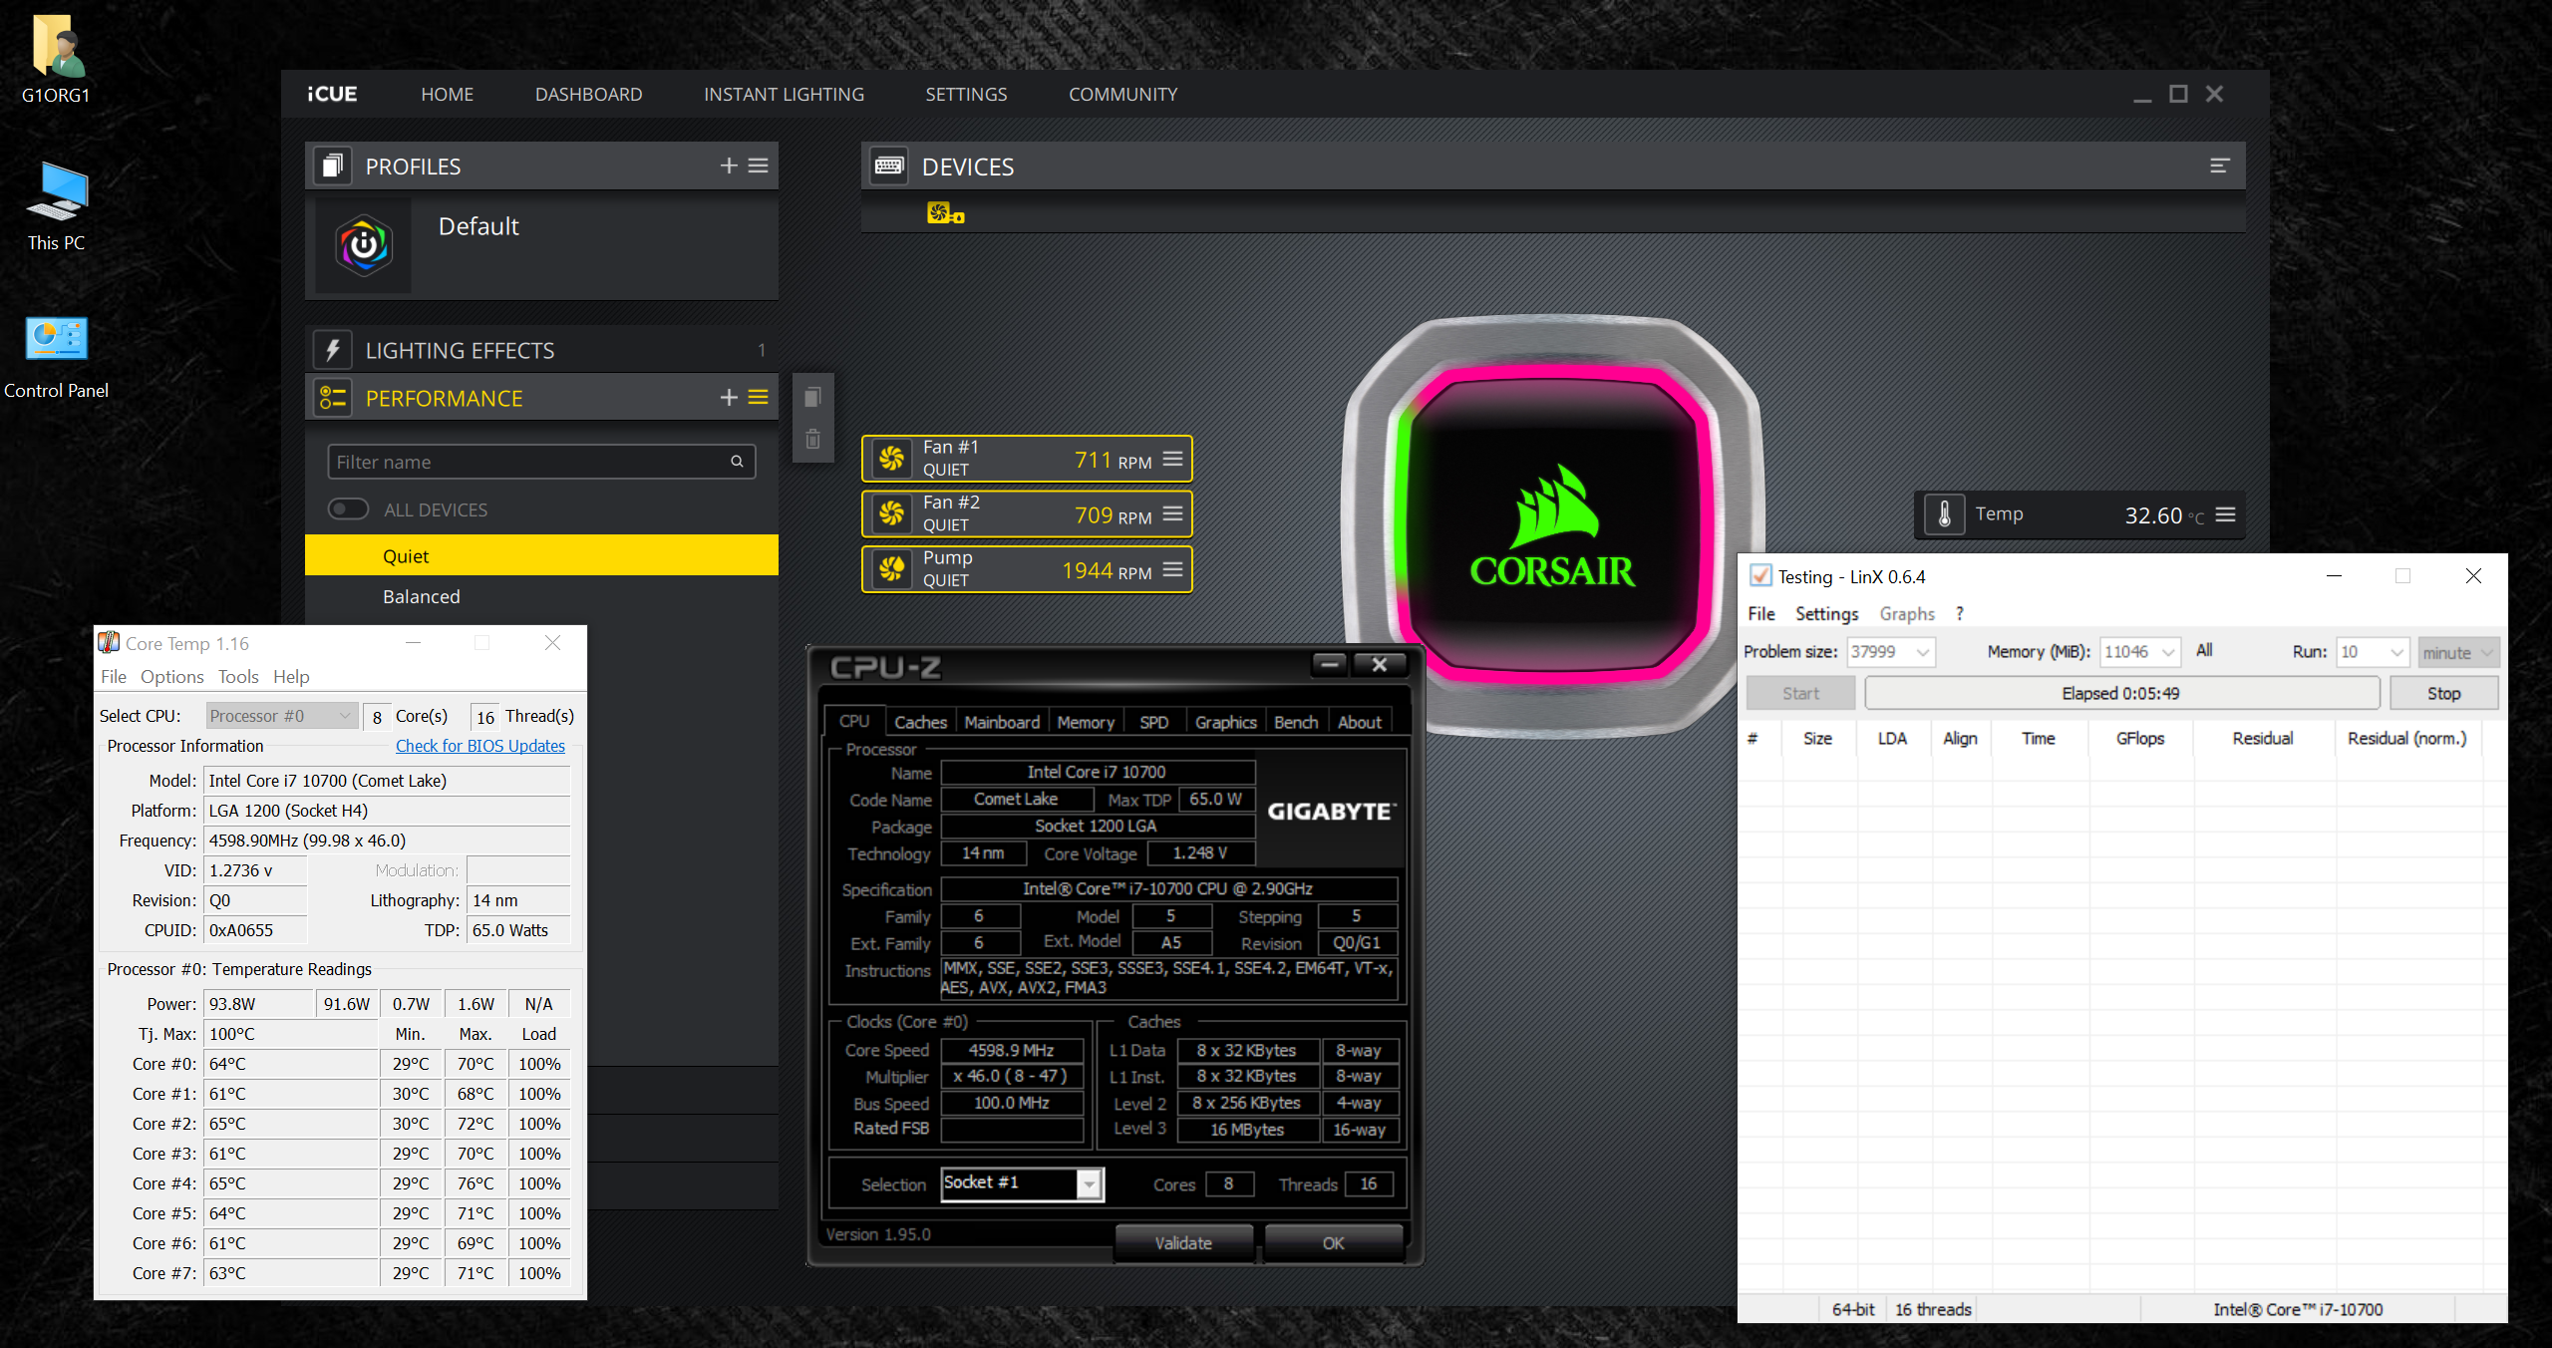Click the delete preset trash icon
Image resolution: width=2552 pixels, height=1348 pixels.
coord(813,439)
